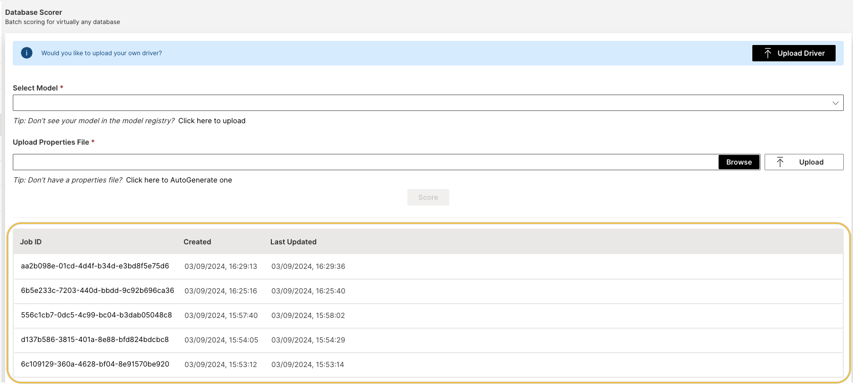Click the upload arrow icon beside Upload
This screenshot has height=388, width=853.
coord(780,162)
